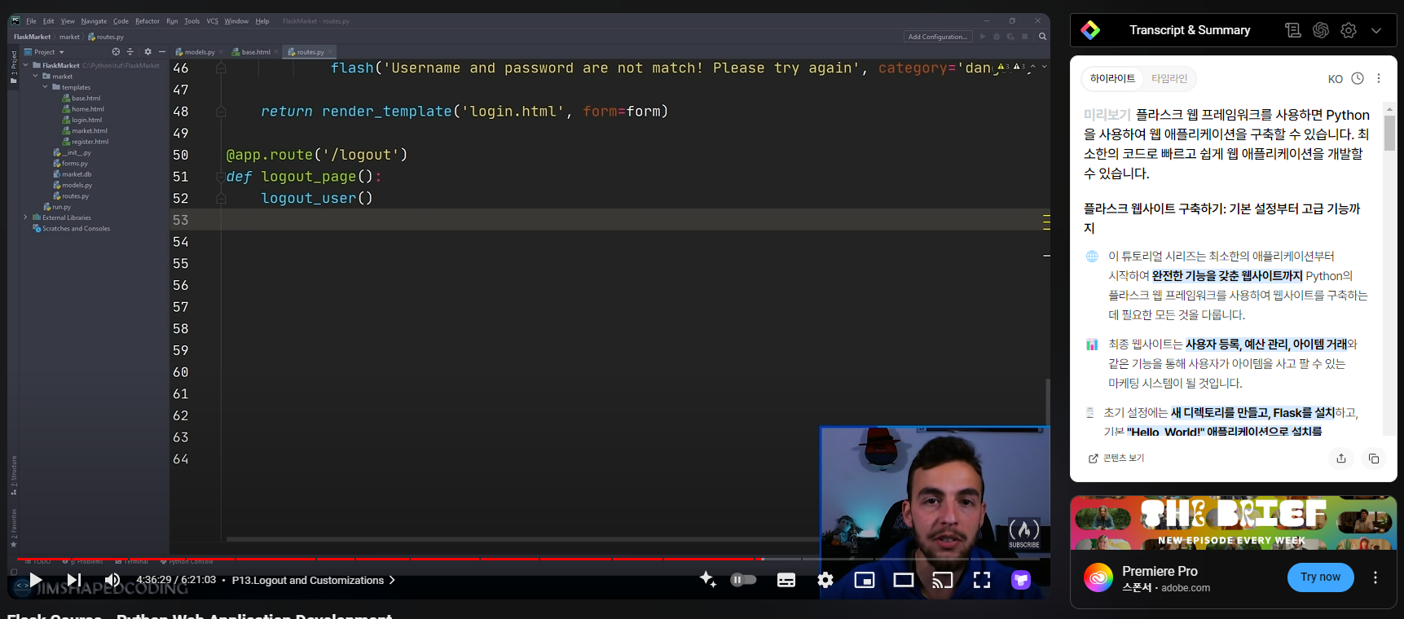1404x619 pixels.
Task: Click the PyCharm search everywhere magnifier
Action: [x=1042, y=37]
